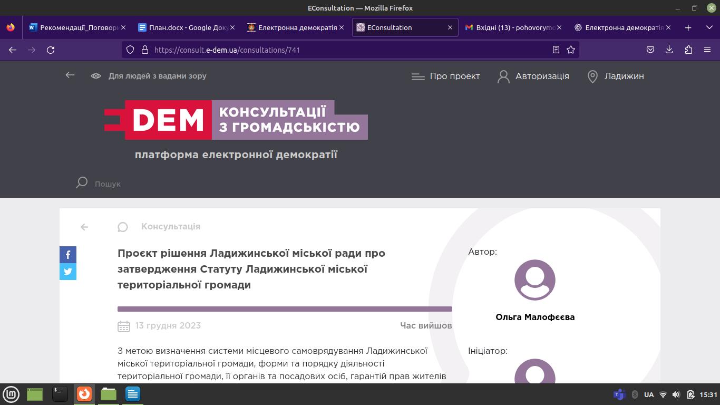This screenshot has width=720, height=405.
Task: Focus the Пошук search field
Action: (x=108, y=184)
